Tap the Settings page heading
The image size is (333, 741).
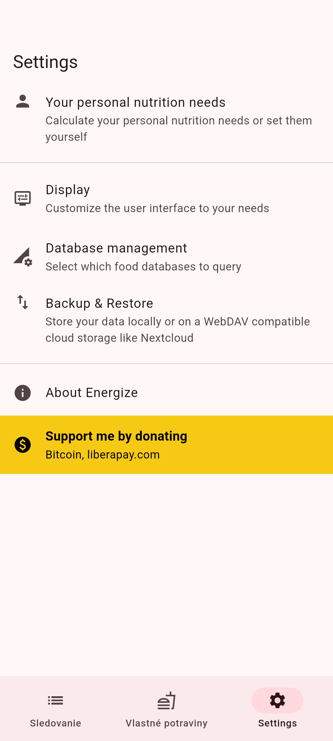point(45,62)
